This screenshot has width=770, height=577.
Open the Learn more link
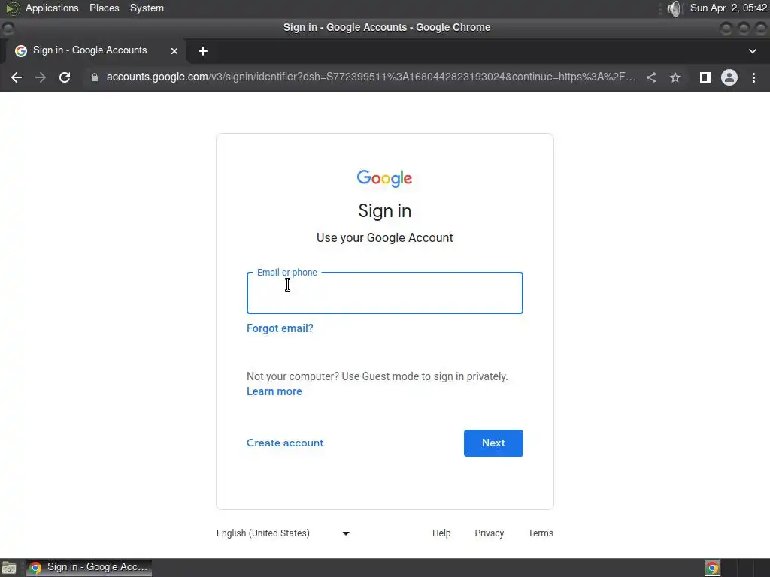[274, 391]
